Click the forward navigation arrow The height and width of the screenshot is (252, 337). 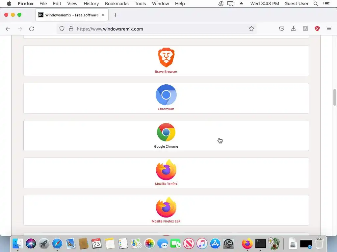pyautogui.click(x=20, y=29)
